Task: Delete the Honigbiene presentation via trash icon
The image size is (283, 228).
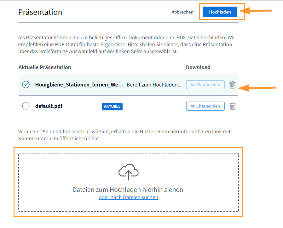Action: click(x=232, y=85)
